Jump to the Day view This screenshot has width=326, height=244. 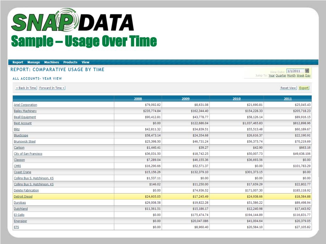[x=308, y=76]
